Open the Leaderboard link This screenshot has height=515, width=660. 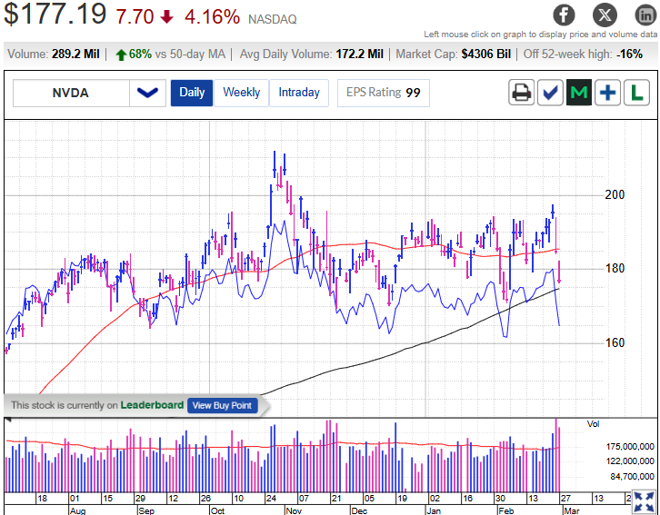[x=152, y=405]
